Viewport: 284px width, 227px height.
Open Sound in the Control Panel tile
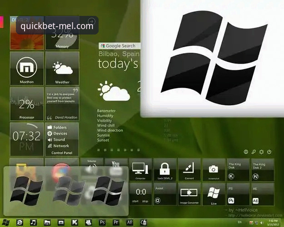(x=56, y=140)
